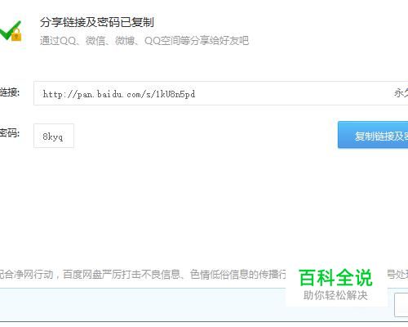The width and height of the screenshot is (408, 327).
Task: Click the 密码 field label
Action: pyautogui.click(x=10, y=133)
